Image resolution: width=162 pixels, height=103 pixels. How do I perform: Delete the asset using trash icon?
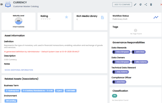pyautogui.click(x=151, y=4)
